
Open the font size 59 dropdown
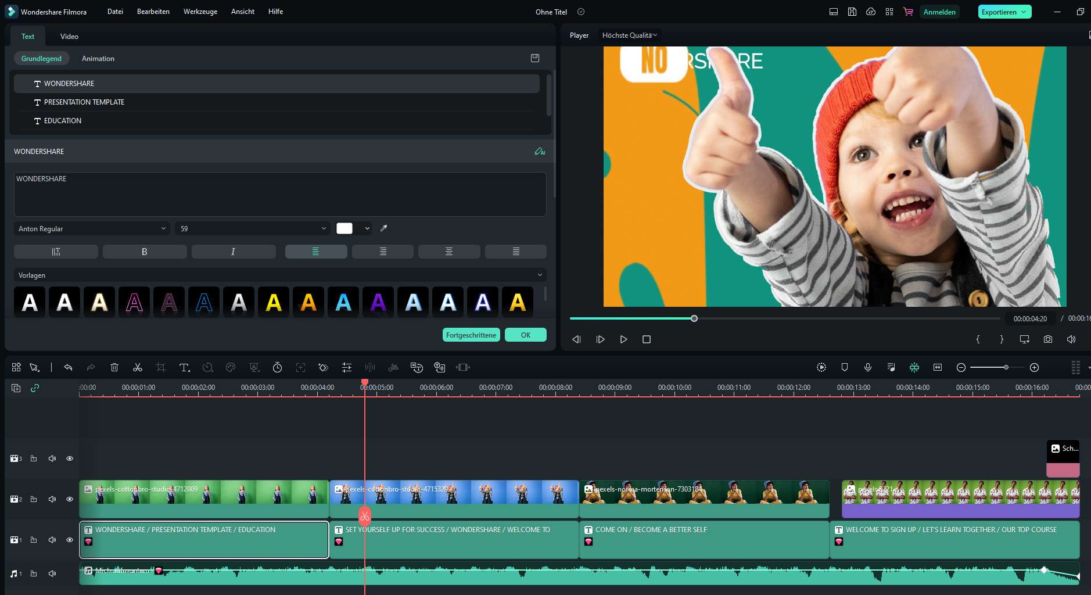point(252,228)
